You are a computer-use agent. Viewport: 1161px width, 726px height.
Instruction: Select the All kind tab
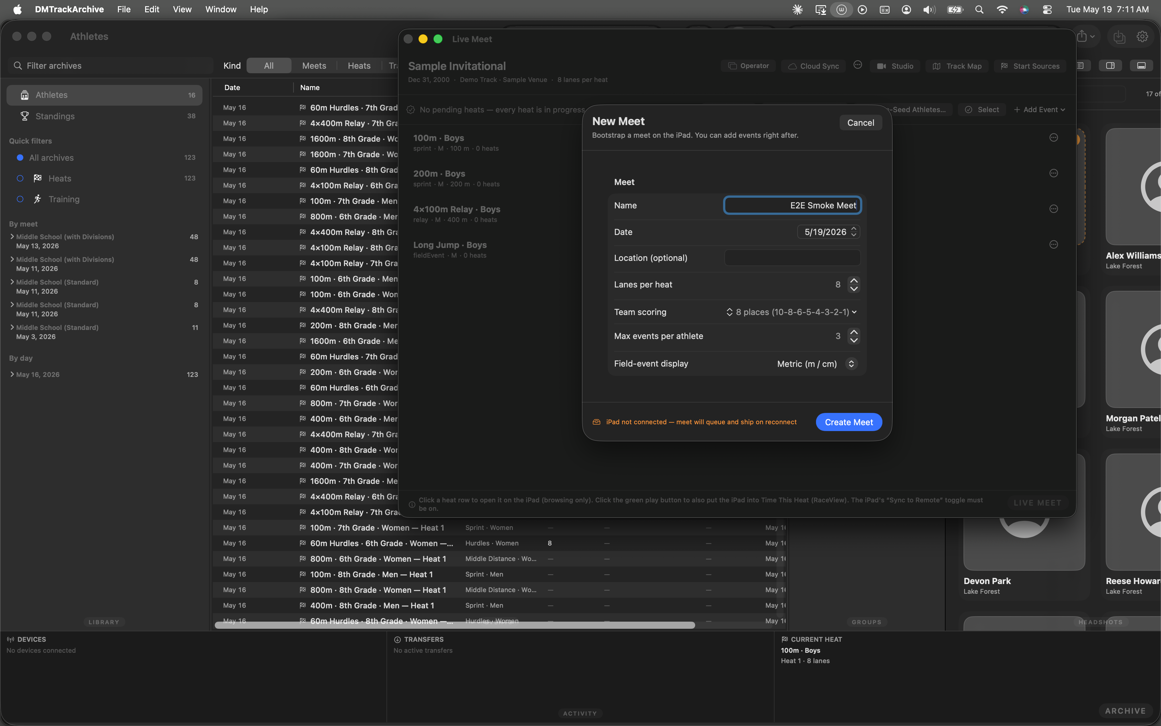(x=269, y=66)
